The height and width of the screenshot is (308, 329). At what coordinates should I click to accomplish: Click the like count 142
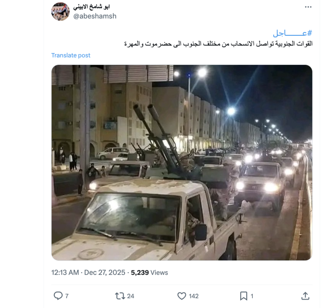pyautogui.click(x=194, y=296)
